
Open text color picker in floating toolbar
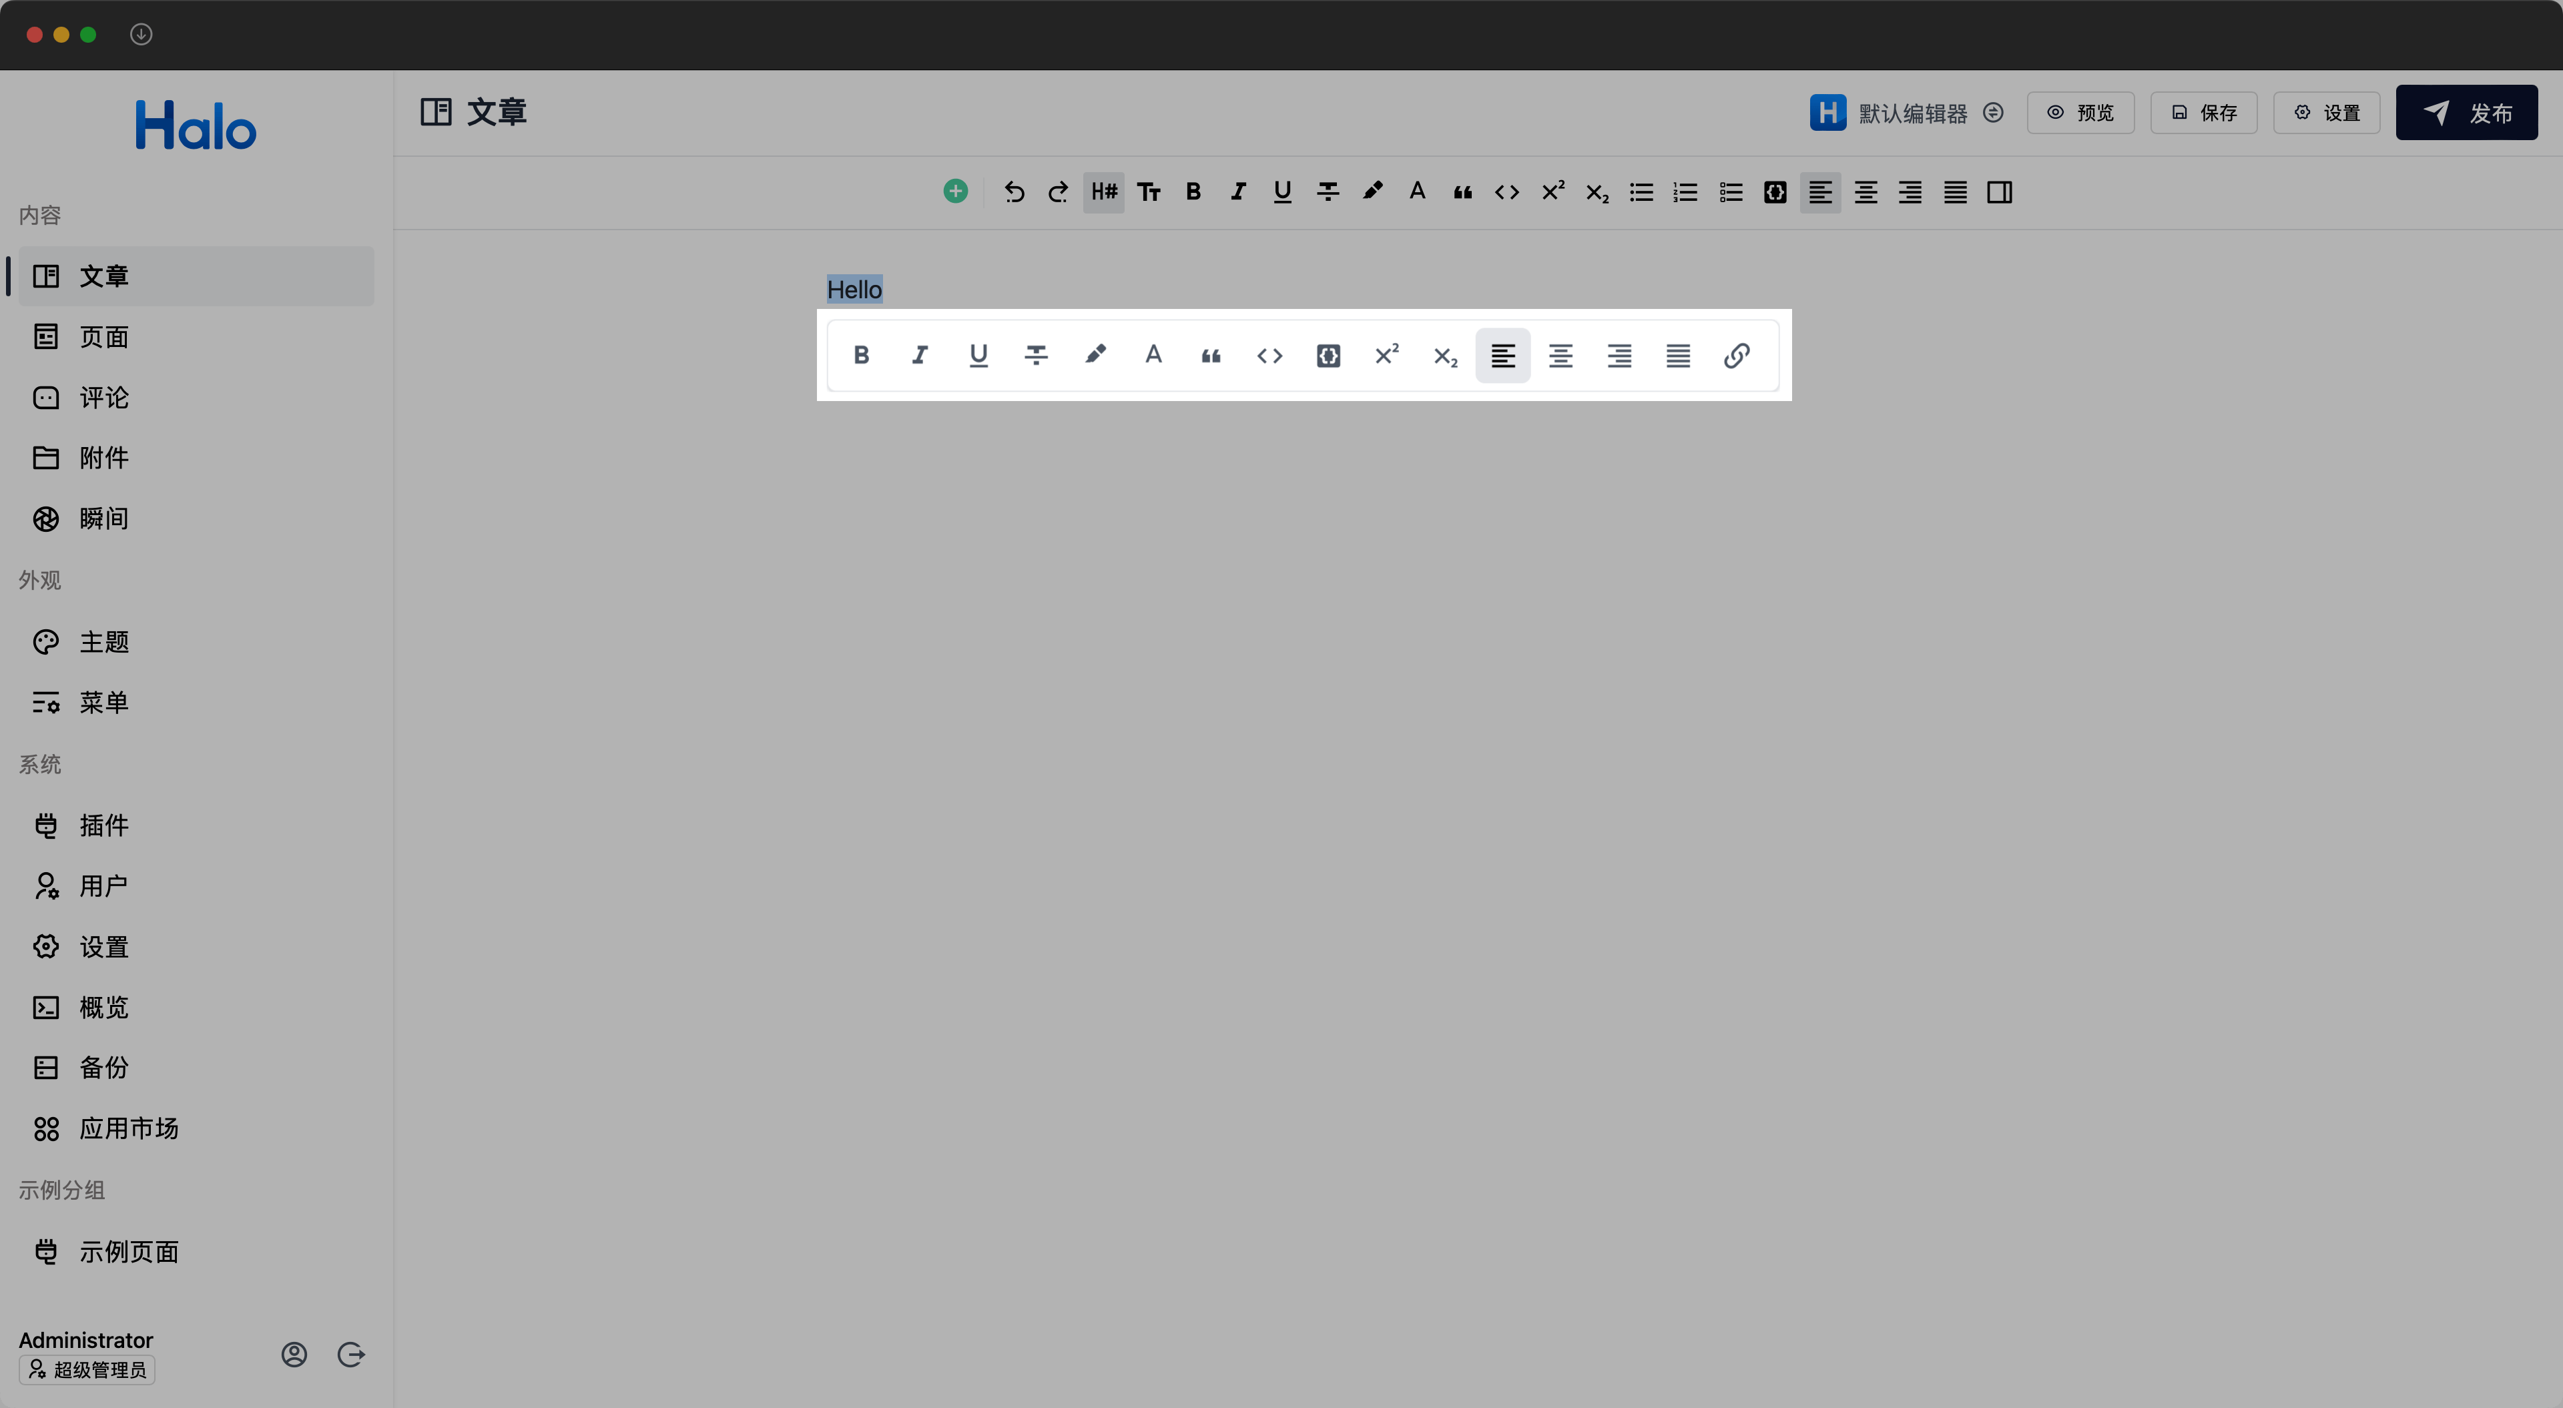(1153, 355)
